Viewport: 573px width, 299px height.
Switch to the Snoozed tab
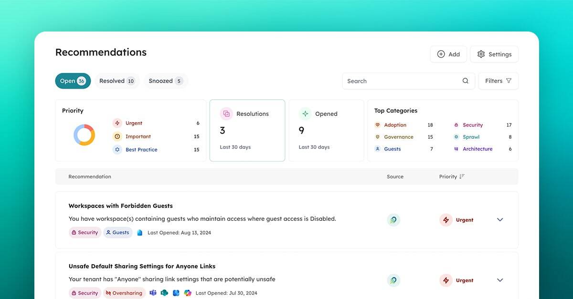tap(166, 81)
